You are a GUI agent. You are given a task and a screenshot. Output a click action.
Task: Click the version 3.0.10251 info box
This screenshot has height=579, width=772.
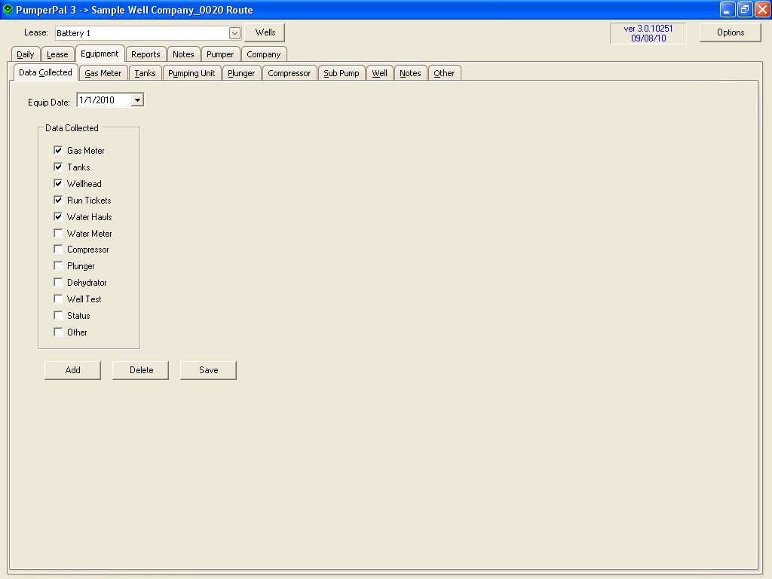647,32
